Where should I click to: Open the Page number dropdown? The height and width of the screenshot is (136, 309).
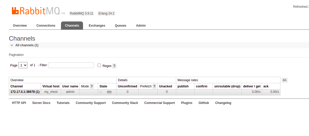pos(23,65)
